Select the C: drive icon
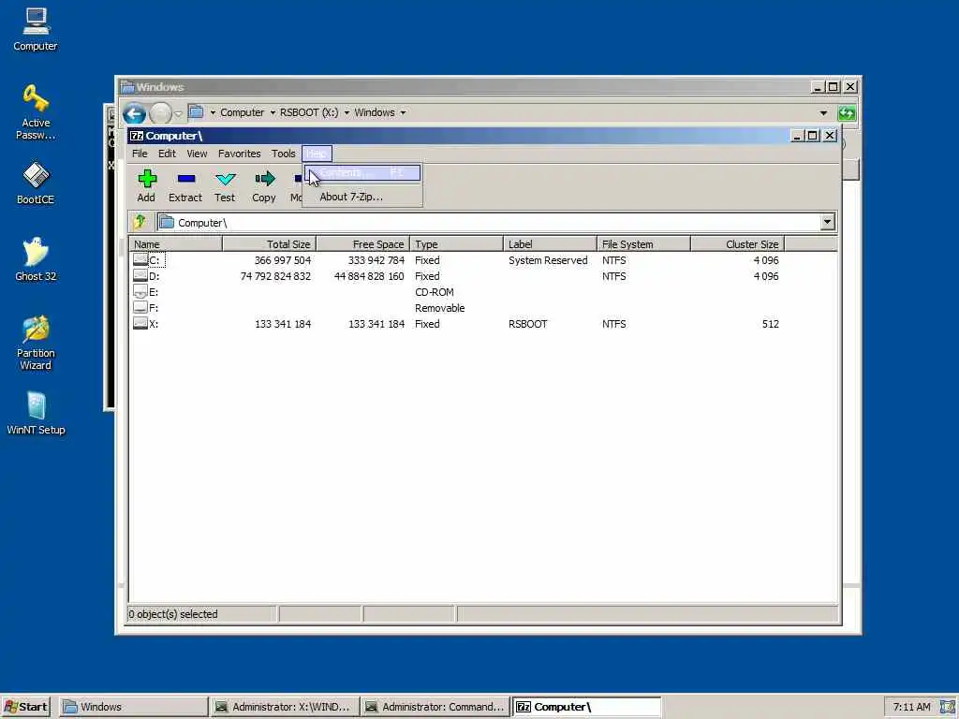Screen dimensions: 959x719 click(x=140, y=260)
